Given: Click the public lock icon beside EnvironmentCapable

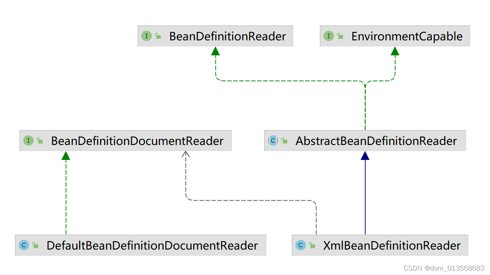Looking at the screenshot, I should click(340, 36).
